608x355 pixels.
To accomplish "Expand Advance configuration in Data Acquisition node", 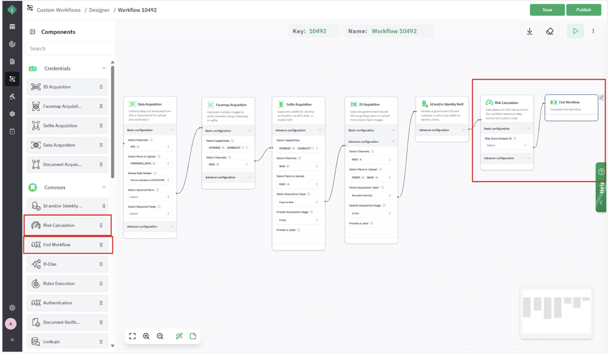I will coord(150,226).
